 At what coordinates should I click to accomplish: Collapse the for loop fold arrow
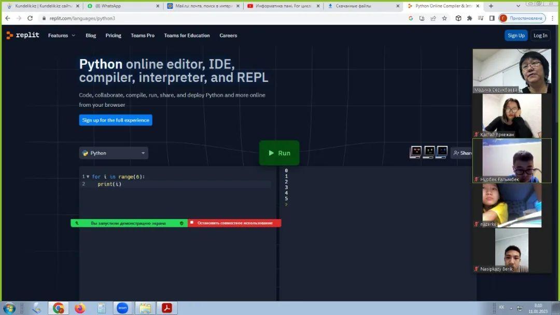point(88,177)
